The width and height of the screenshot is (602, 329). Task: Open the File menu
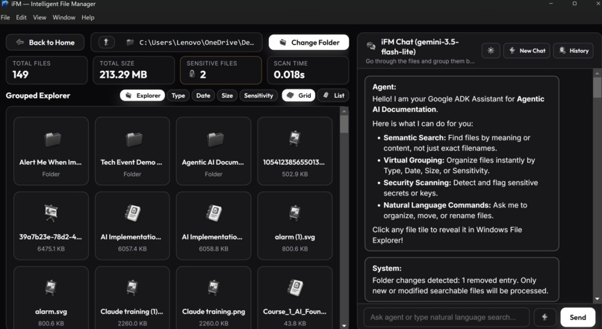pos(5,17)
